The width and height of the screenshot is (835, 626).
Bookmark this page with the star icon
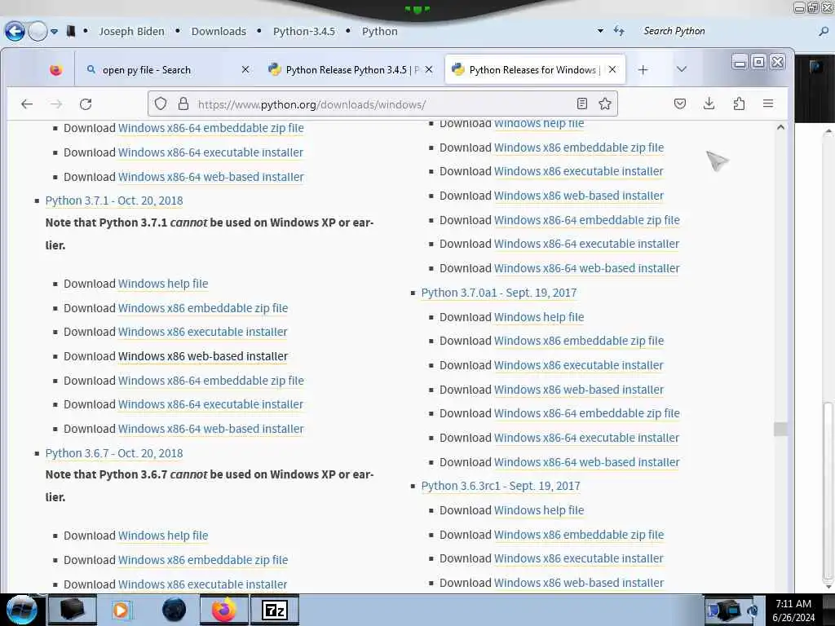pyautogui.click(x=605, y=104)
